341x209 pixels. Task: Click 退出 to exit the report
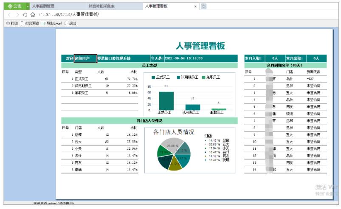(70, 23)
